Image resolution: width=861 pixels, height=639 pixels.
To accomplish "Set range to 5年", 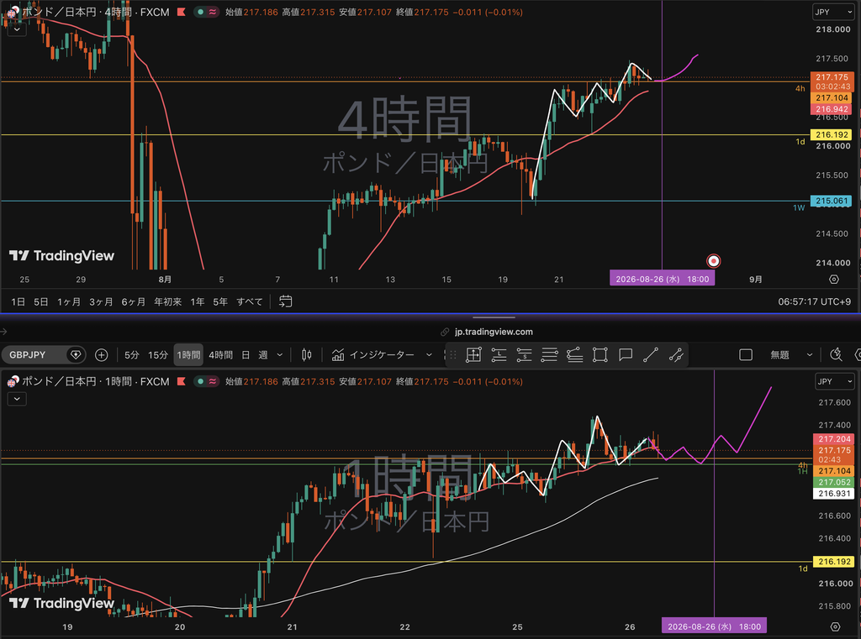I will click(220, 301).
